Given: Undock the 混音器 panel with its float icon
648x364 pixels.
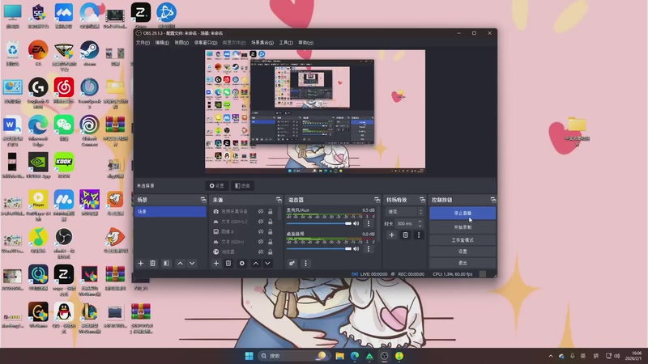Looking at the screenshot, I should click(377, 200).
